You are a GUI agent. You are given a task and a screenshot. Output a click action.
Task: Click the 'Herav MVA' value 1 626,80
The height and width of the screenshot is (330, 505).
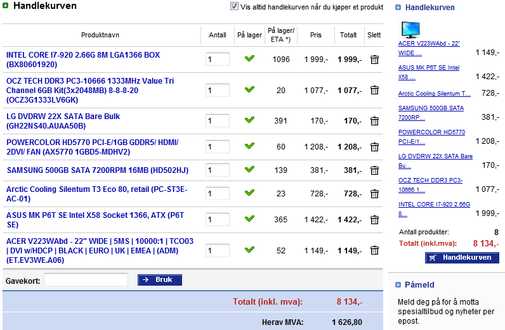[347, 322]
